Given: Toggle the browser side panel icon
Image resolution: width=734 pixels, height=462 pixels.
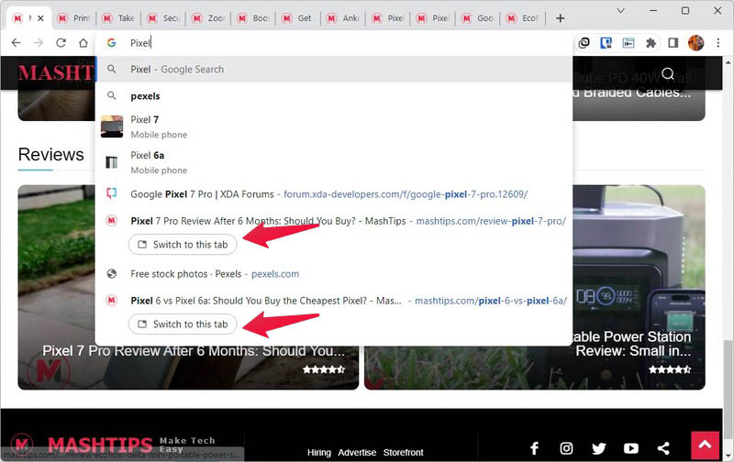Looking at the screenshot, I should tap(673, 43).
